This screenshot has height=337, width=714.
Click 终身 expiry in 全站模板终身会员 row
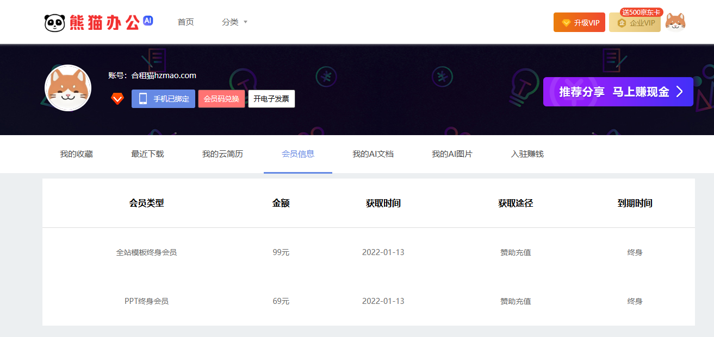click(635, 252)
